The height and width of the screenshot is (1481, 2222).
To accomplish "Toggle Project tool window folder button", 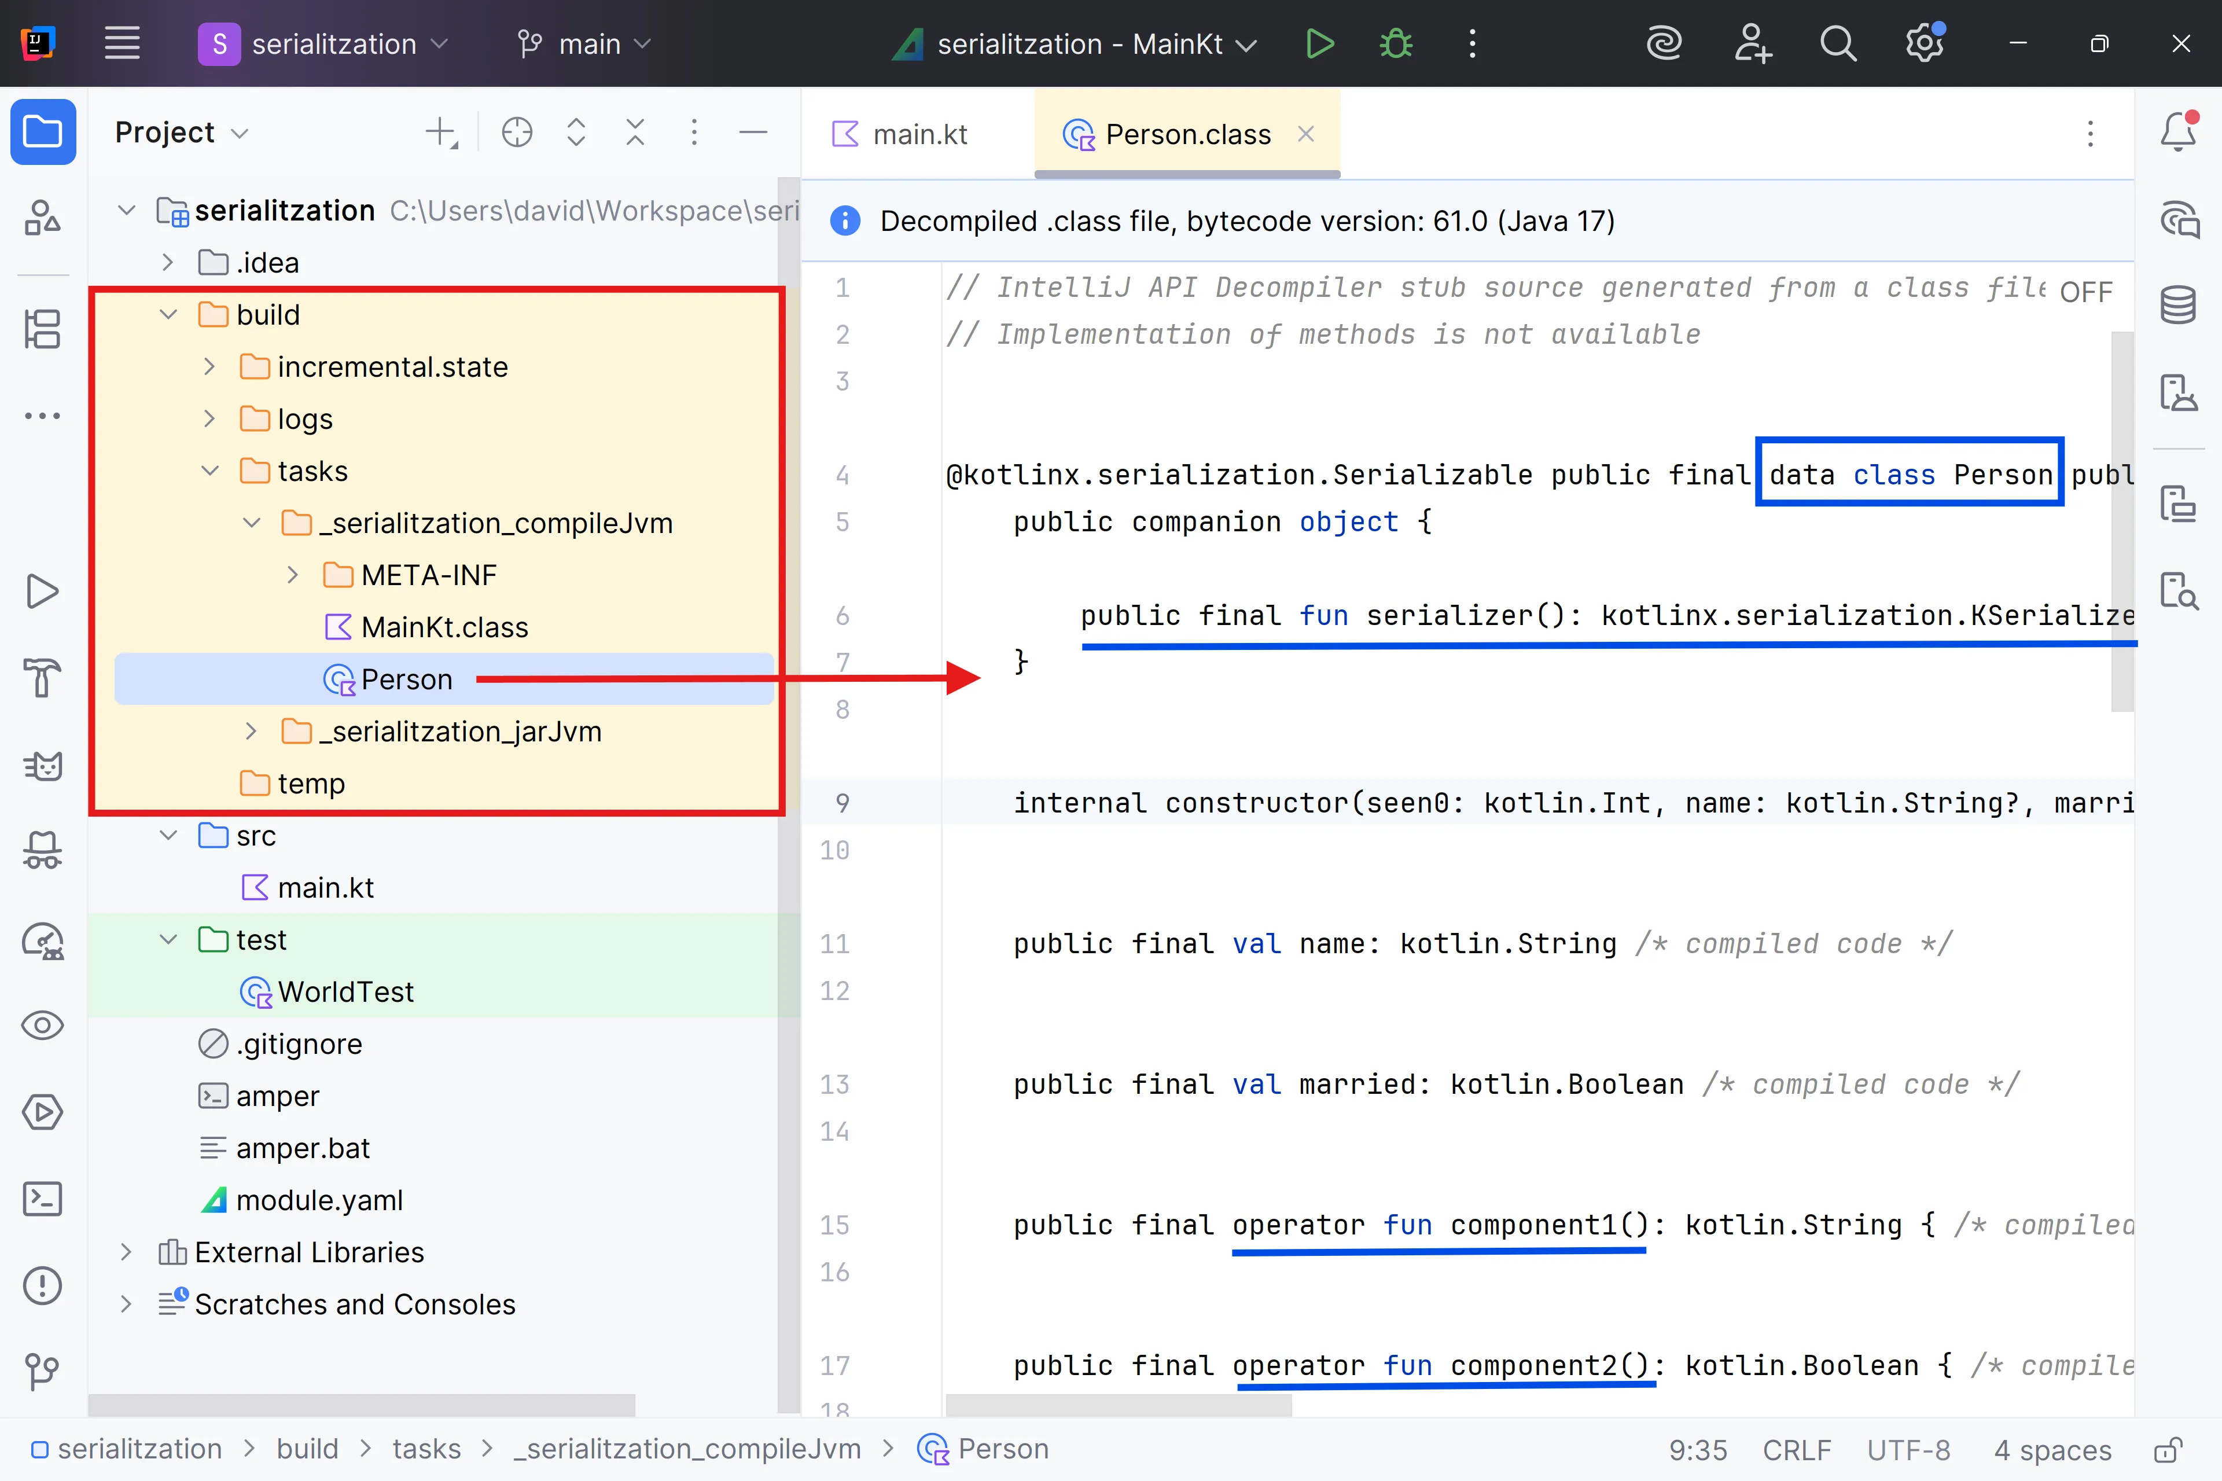I will [x=42, y=132].
